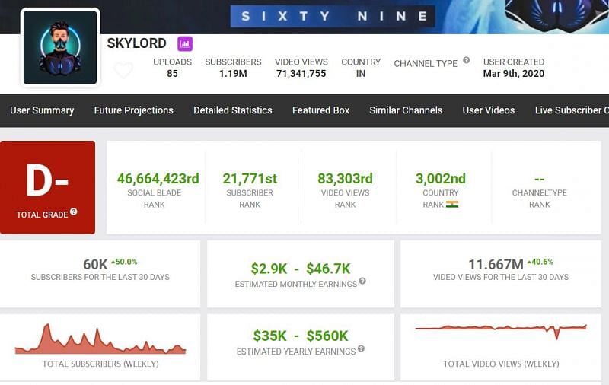Open the User Videos tab

pos(488,110)
